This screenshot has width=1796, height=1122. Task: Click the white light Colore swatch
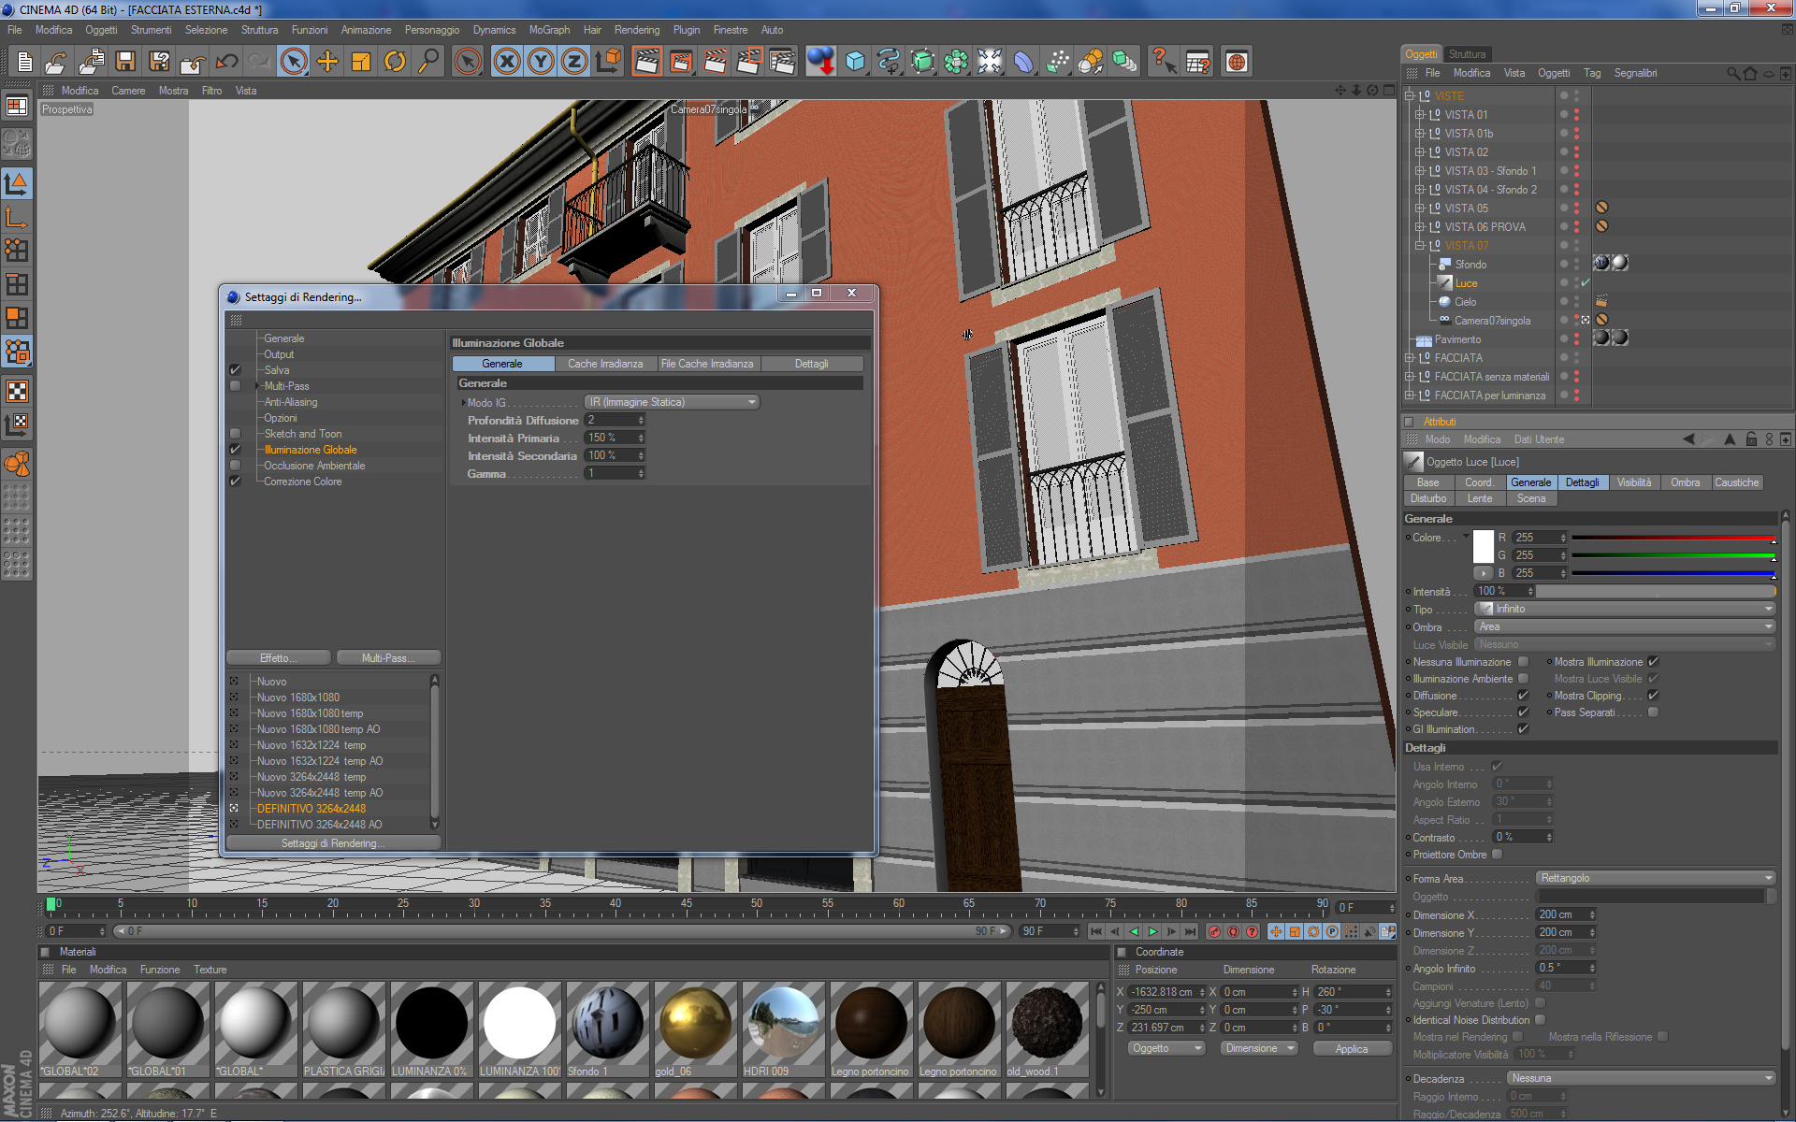tap(1483, 546)
